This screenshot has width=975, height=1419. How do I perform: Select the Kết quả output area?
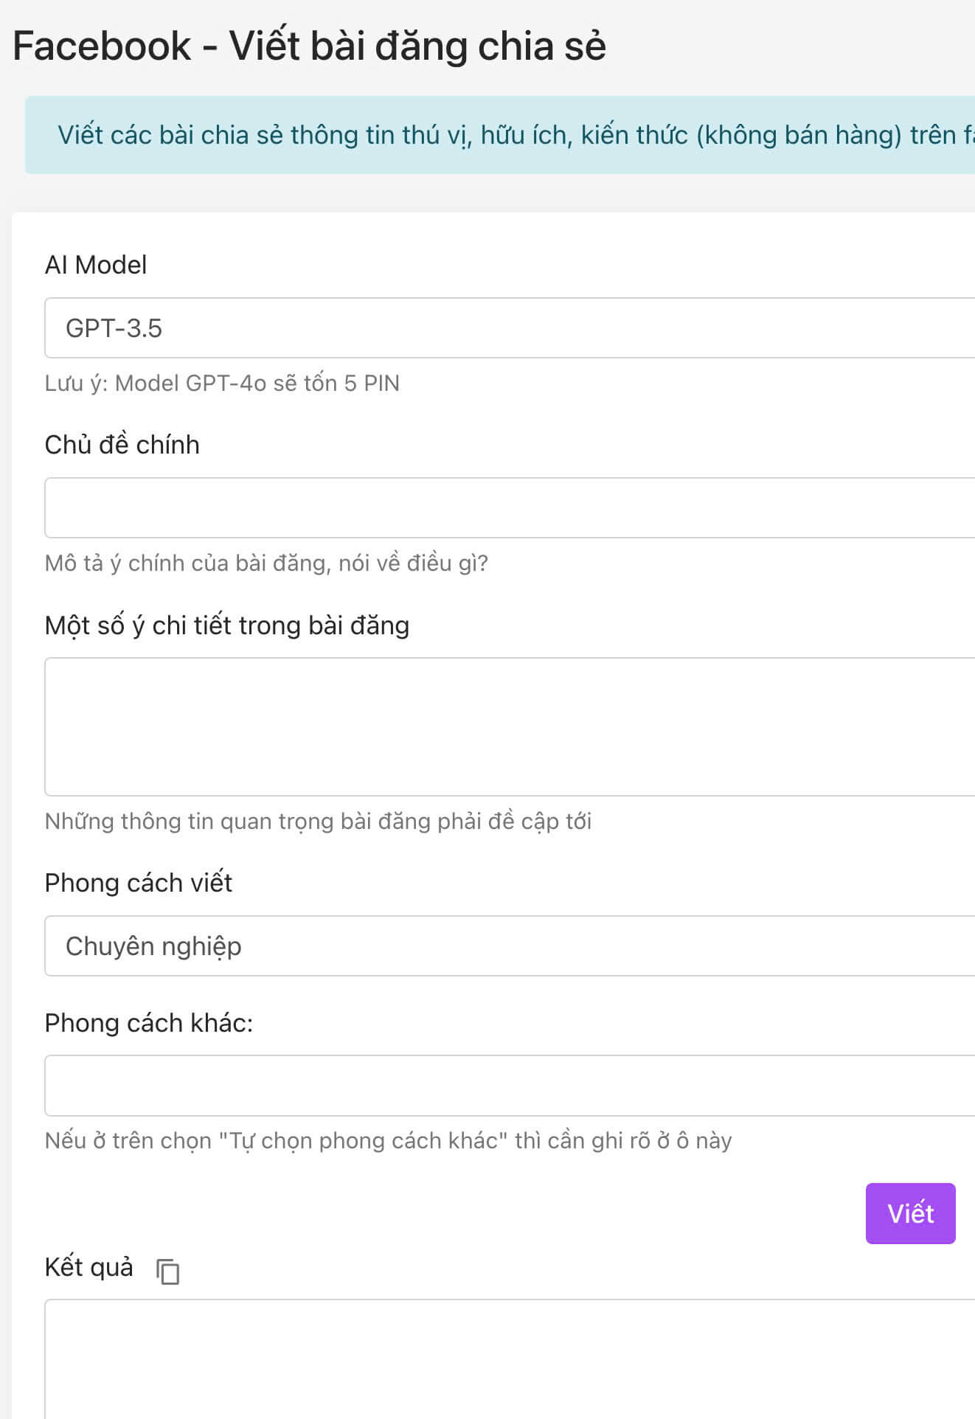487,1364
